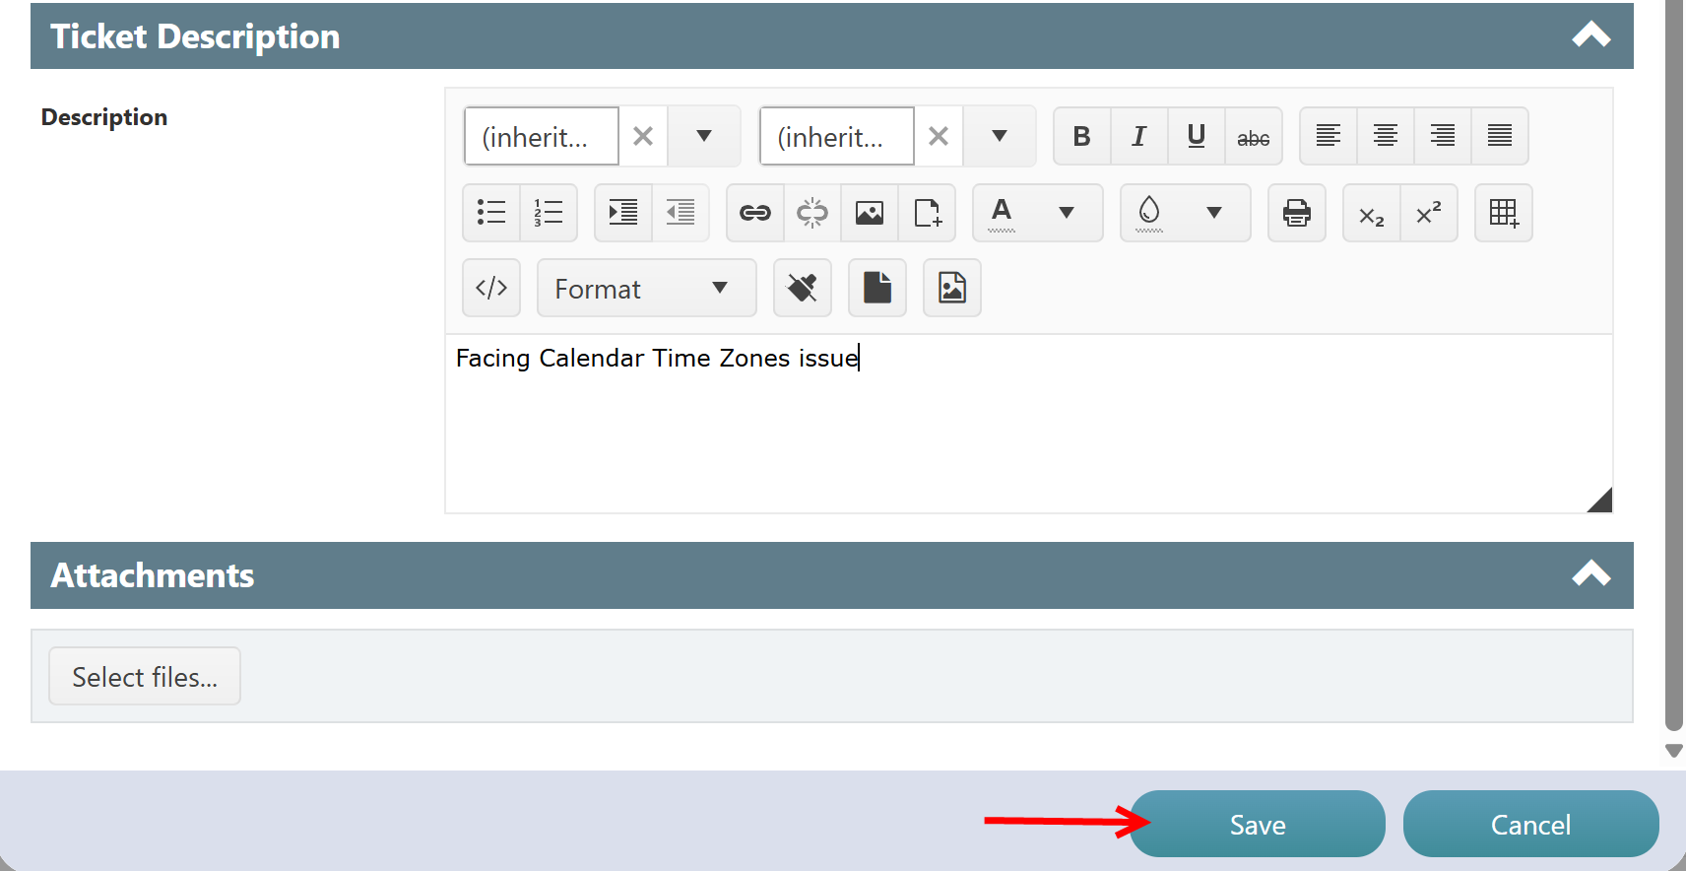
Task: Click Attachments header title
Action: (x=153, y=575)
